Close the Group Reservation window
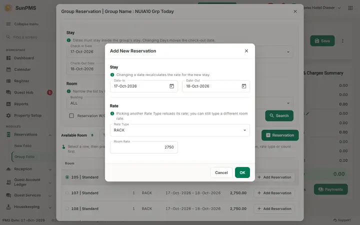Viewport: 360px width, 225px height. pos(295,11)
